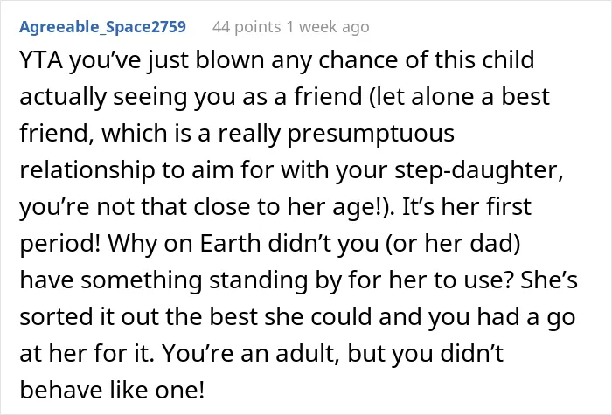612x415 pixels.
Task: Click the word something in the comment
Action: [142, 280]
